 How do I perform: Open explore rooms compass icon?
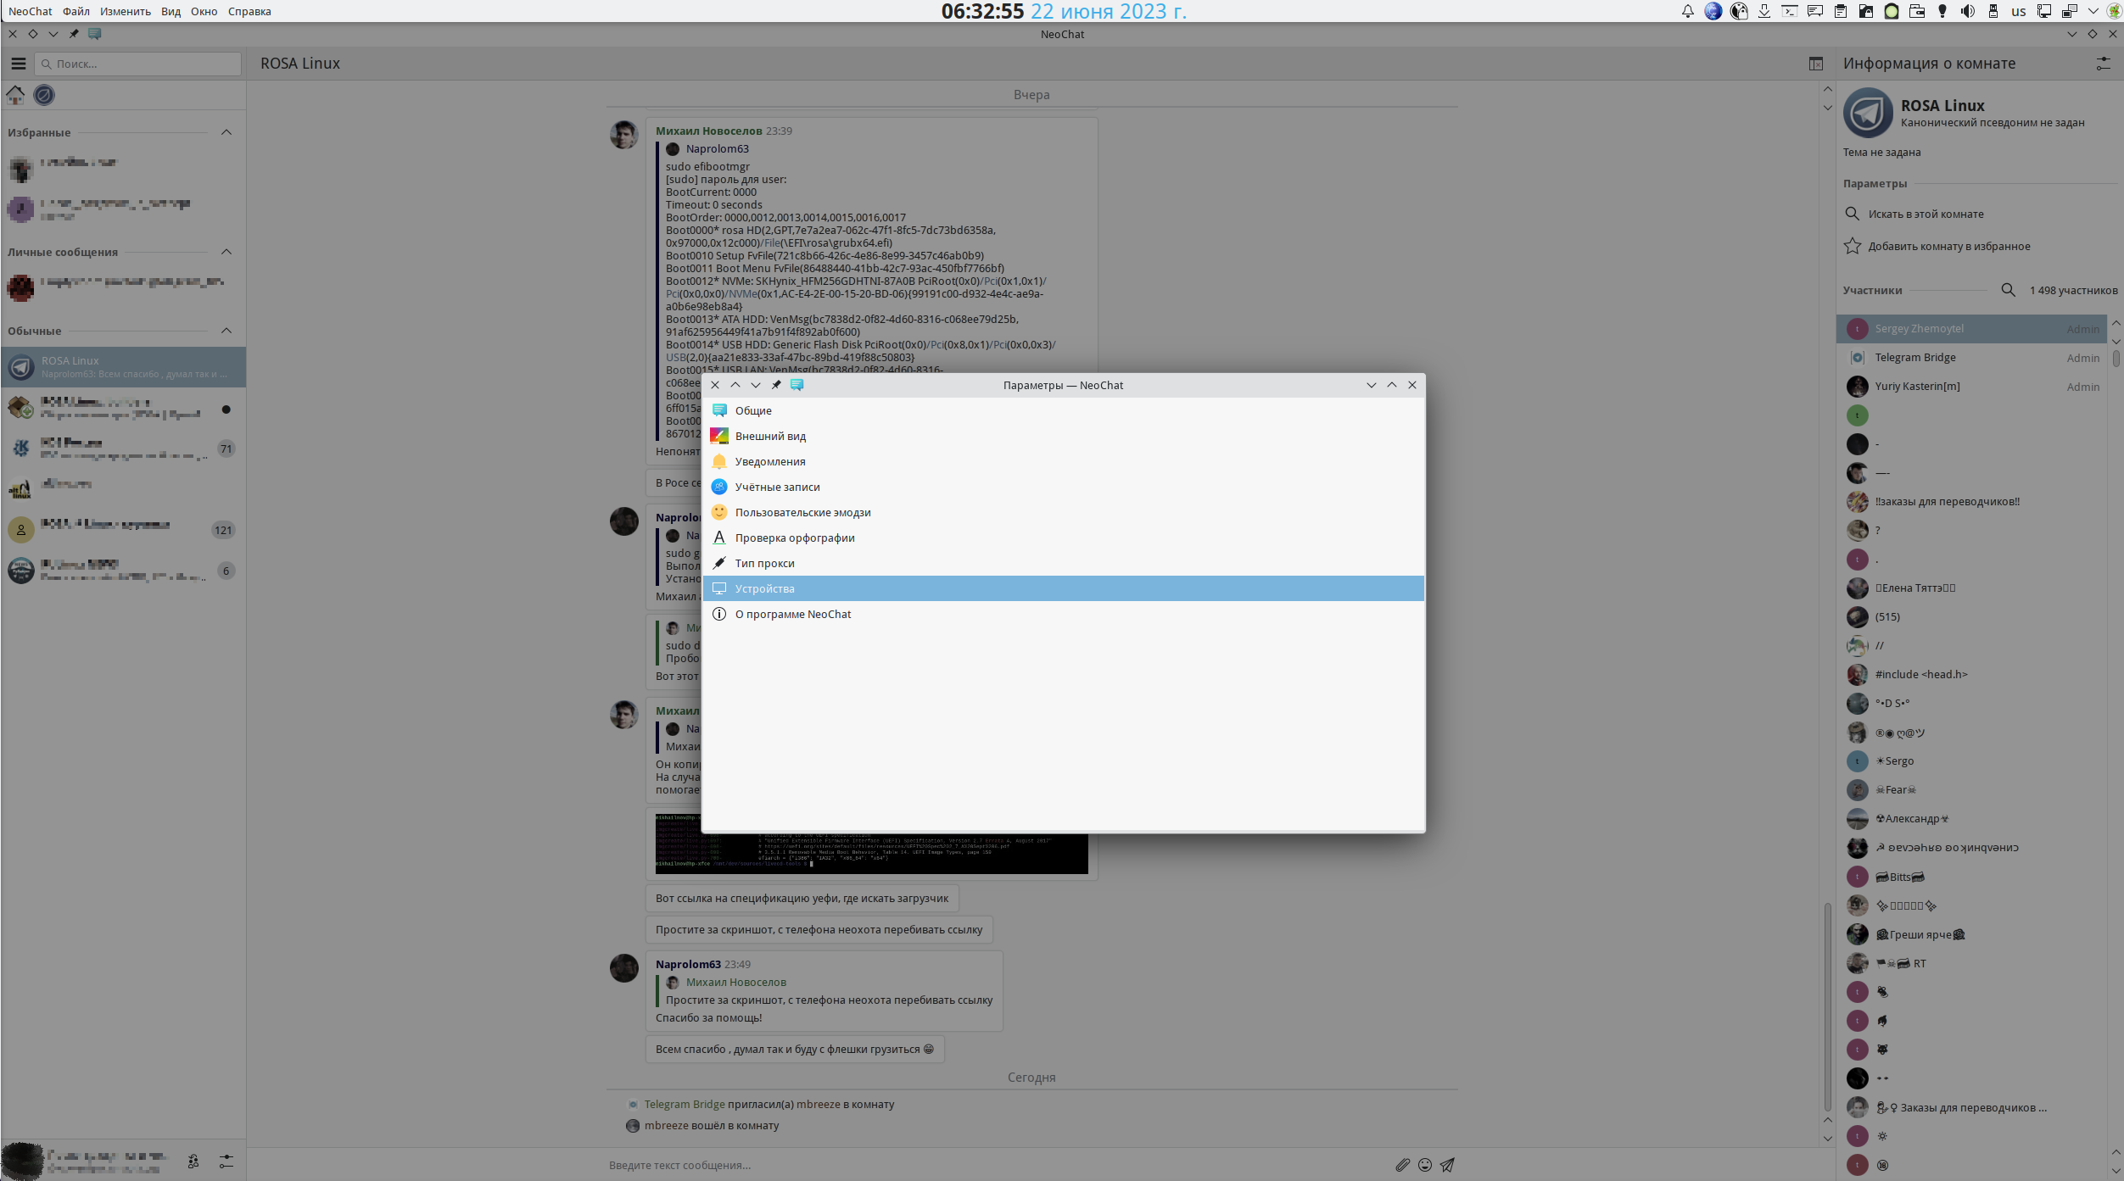(x=44, y=95)
